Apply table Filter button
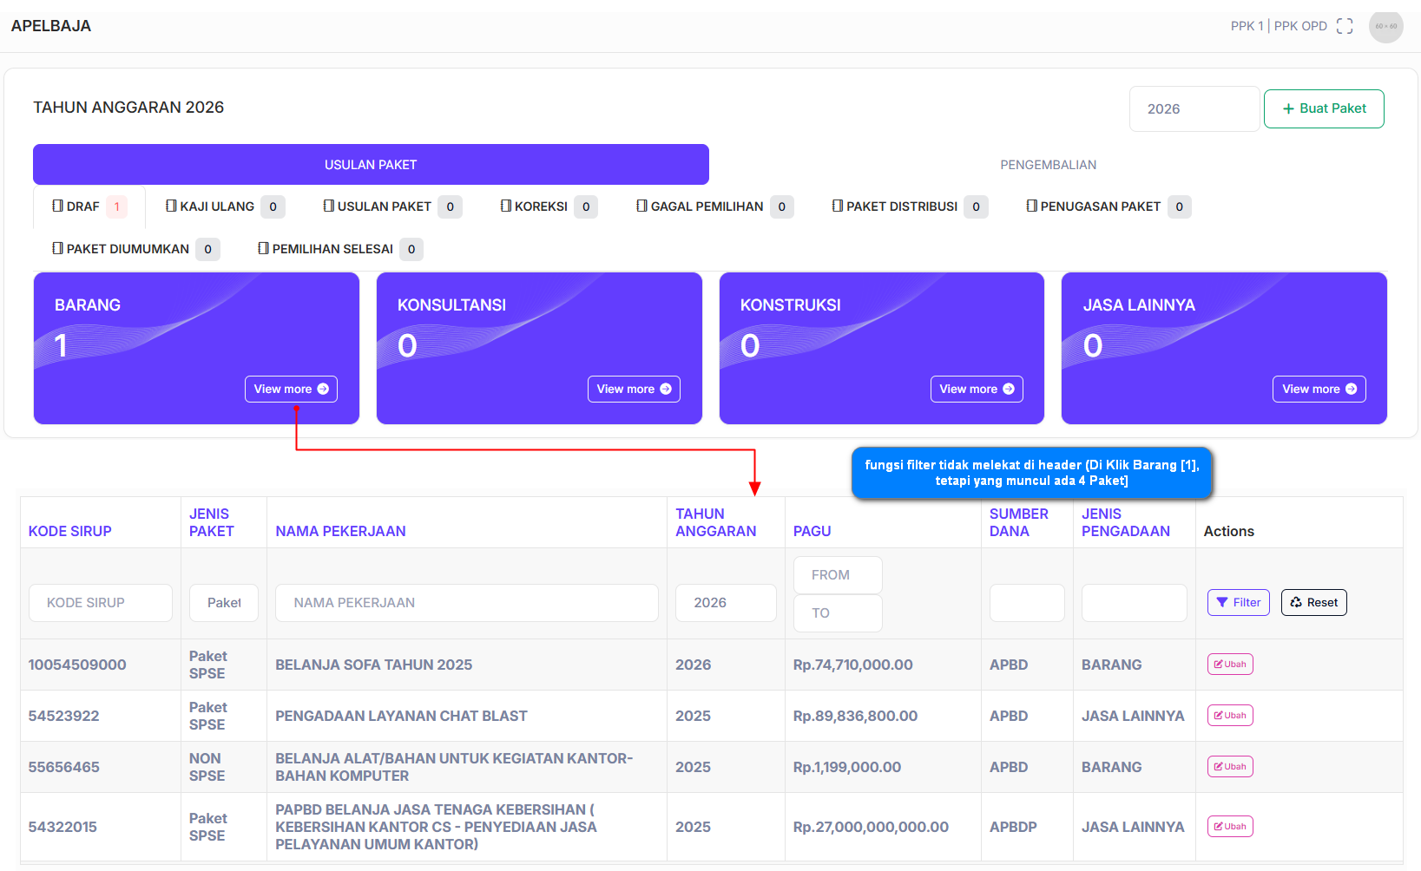This screenshot has height=871, width=1421. tap(1238, 602)
